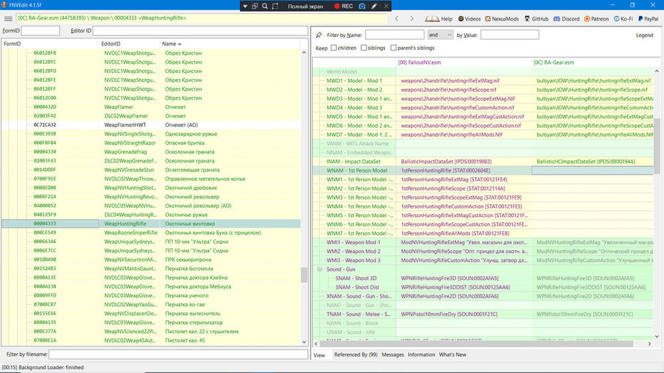
Task: Click empty RA-Gear WNAM cell
Action: [x=592, y=171]
